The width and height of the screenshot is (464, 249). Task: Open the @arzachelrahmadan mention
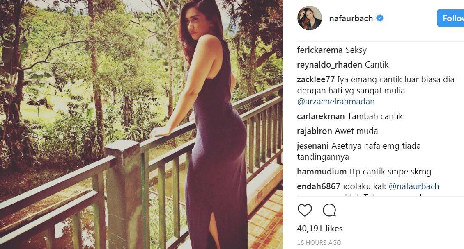point(336,102)
